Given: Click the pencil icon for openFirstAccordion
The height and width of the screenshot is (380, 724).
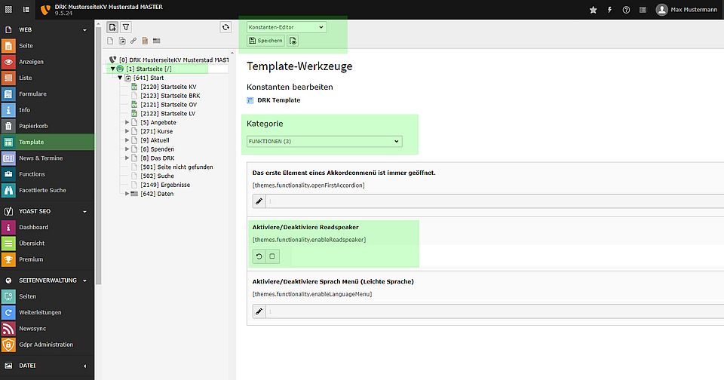Looking at the screenshot, I should coord(259,201).
